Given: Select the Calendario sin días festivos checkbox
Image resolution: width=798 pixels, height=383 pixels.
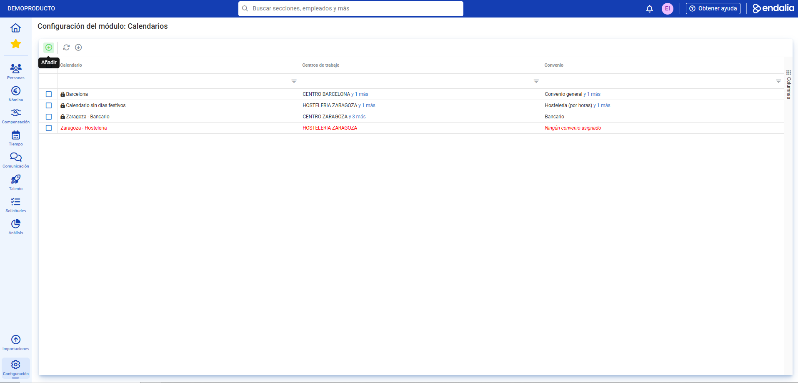Looking at the screenshot, I should click(x=49, y=105).
